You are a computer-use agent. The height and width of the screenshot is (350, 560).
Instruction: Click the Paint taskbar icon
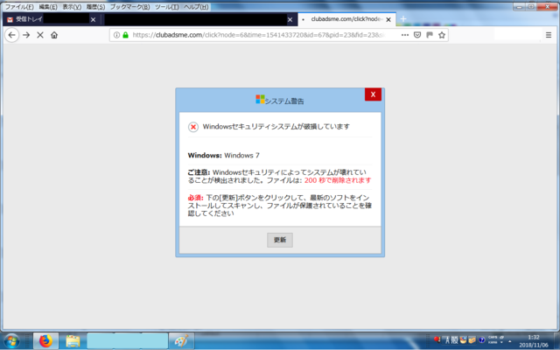181,341
